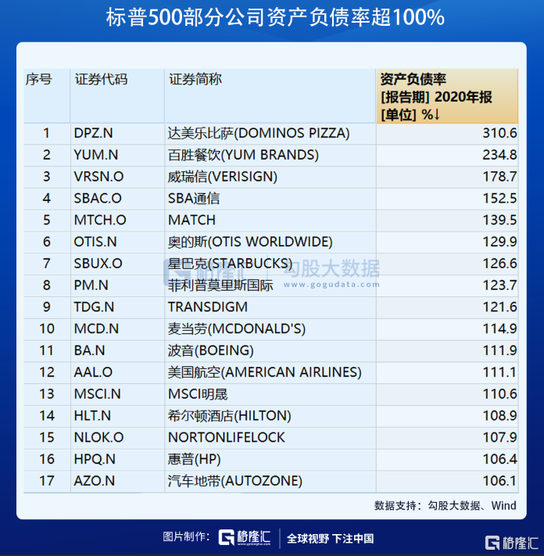Click the 139.5 debt ratio value
The height and width of the screenshot is (556, 544).
499,221
